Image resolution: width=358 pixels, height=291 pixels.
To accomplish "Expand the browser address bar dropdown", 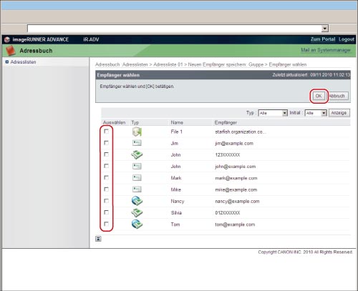I will (324, 29).
